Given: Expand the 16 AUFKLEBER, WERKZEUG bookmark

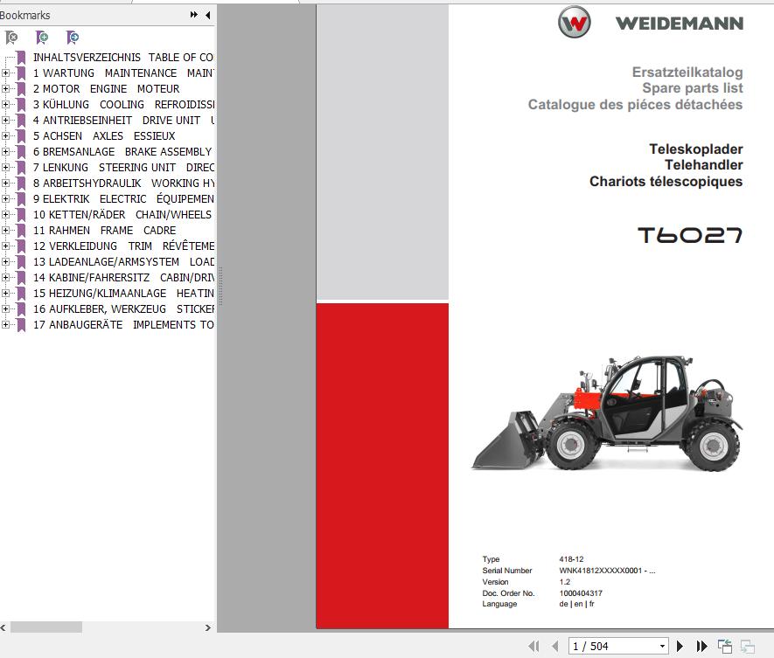Looking at the screenshot, I should pyautogui.click(x=5, y=309).
